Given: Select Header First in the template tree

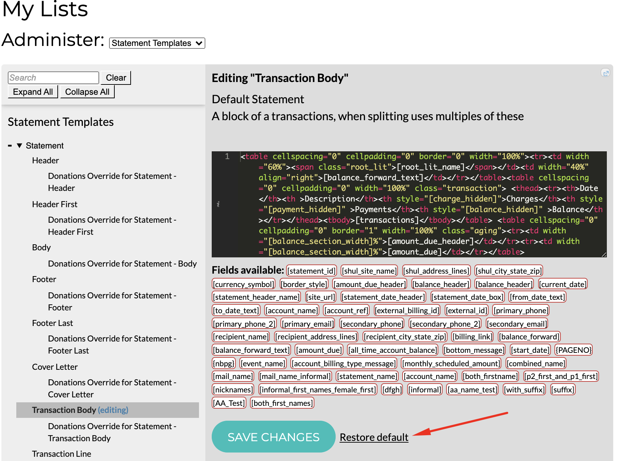Looking at the screenshot, I should (55, 204).
